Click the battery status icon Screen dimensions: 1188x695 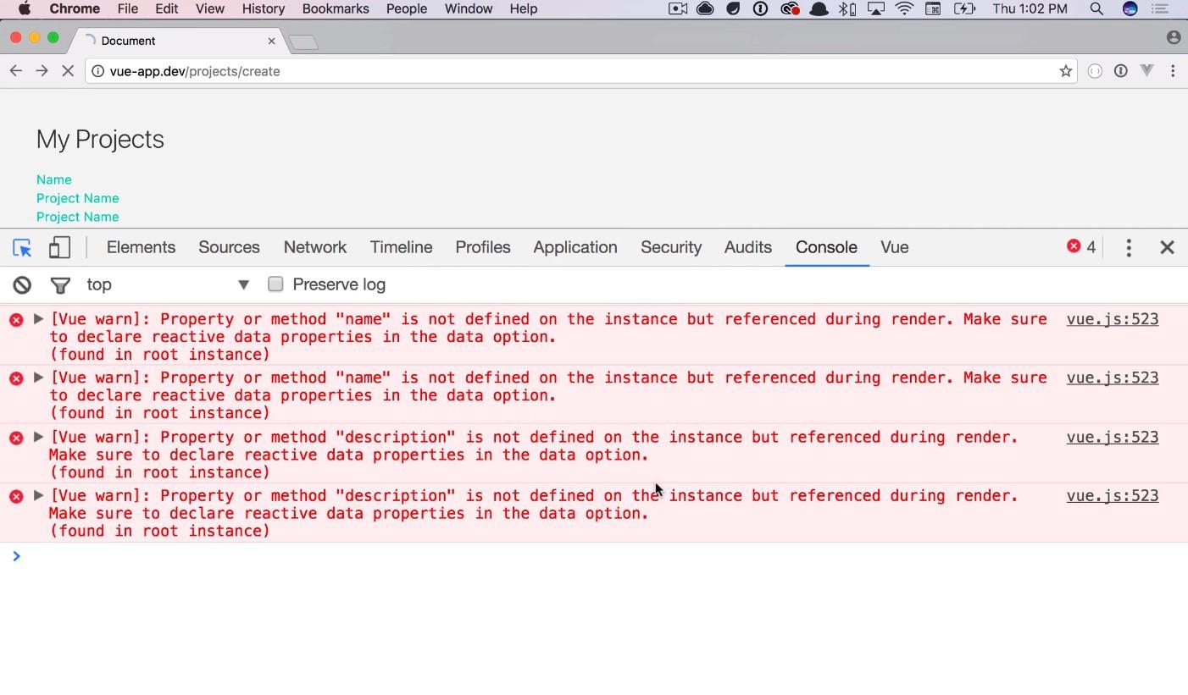tap(964, 8)
